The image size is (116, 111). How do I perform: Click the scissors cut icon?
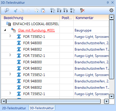(16, 10)
